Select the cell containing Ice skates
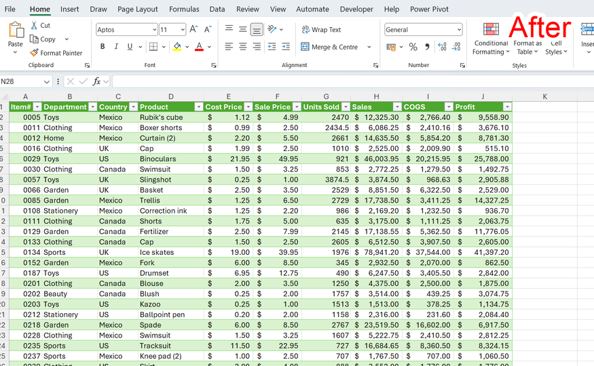 [x=171, y=252]
